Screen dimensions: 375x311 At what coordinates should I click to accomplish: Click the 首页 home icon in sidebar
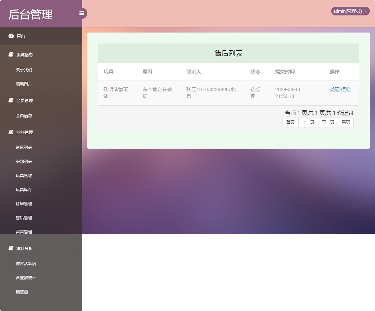coord(11,36)
